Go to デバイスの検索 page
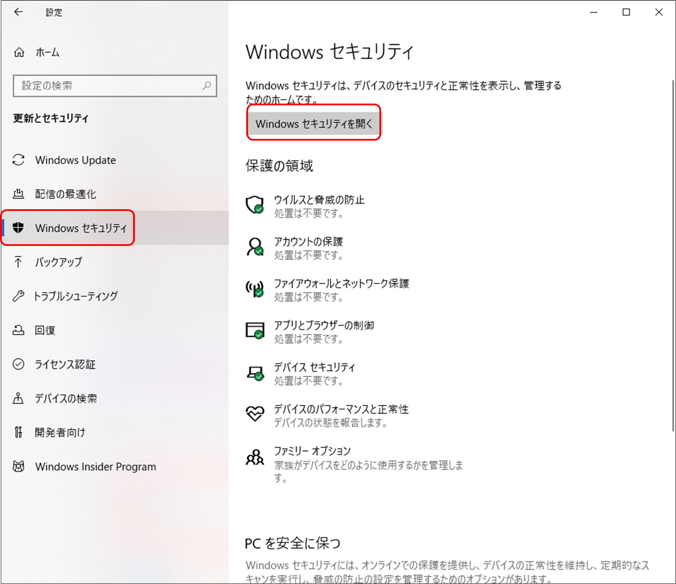Viewport: 676px width, 584px height. pyautogui.click(x=114, y=398)
